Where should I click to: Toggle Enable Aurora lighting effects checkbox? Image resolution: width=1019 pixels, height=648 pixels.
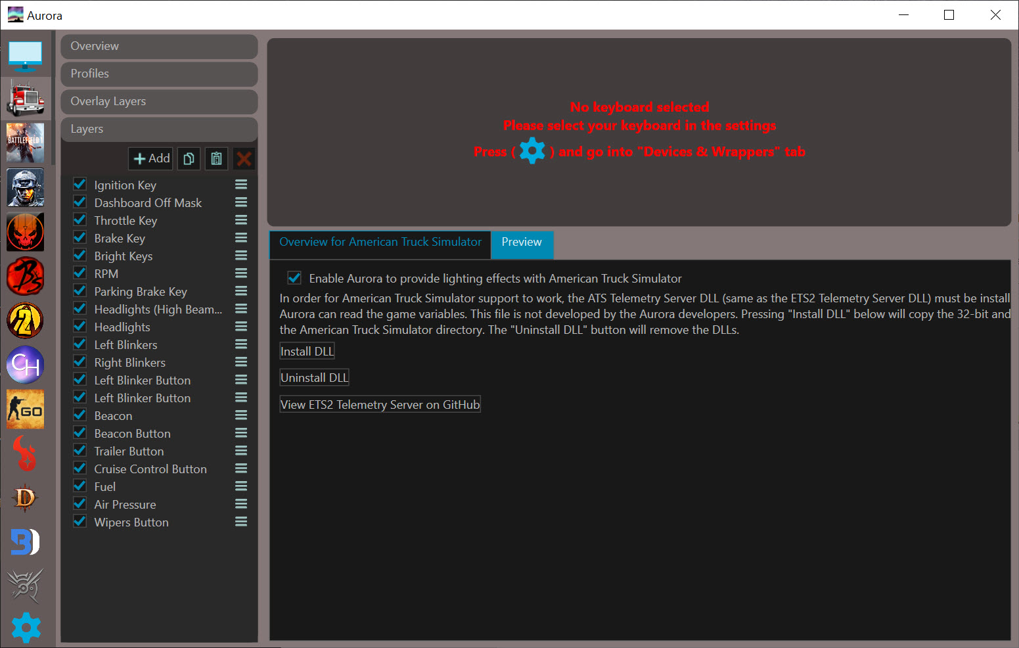tap(294, 277)
